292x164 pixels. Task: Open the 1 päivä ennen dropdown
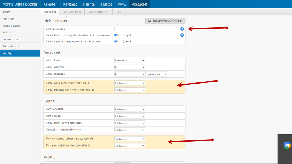(156, 74)
